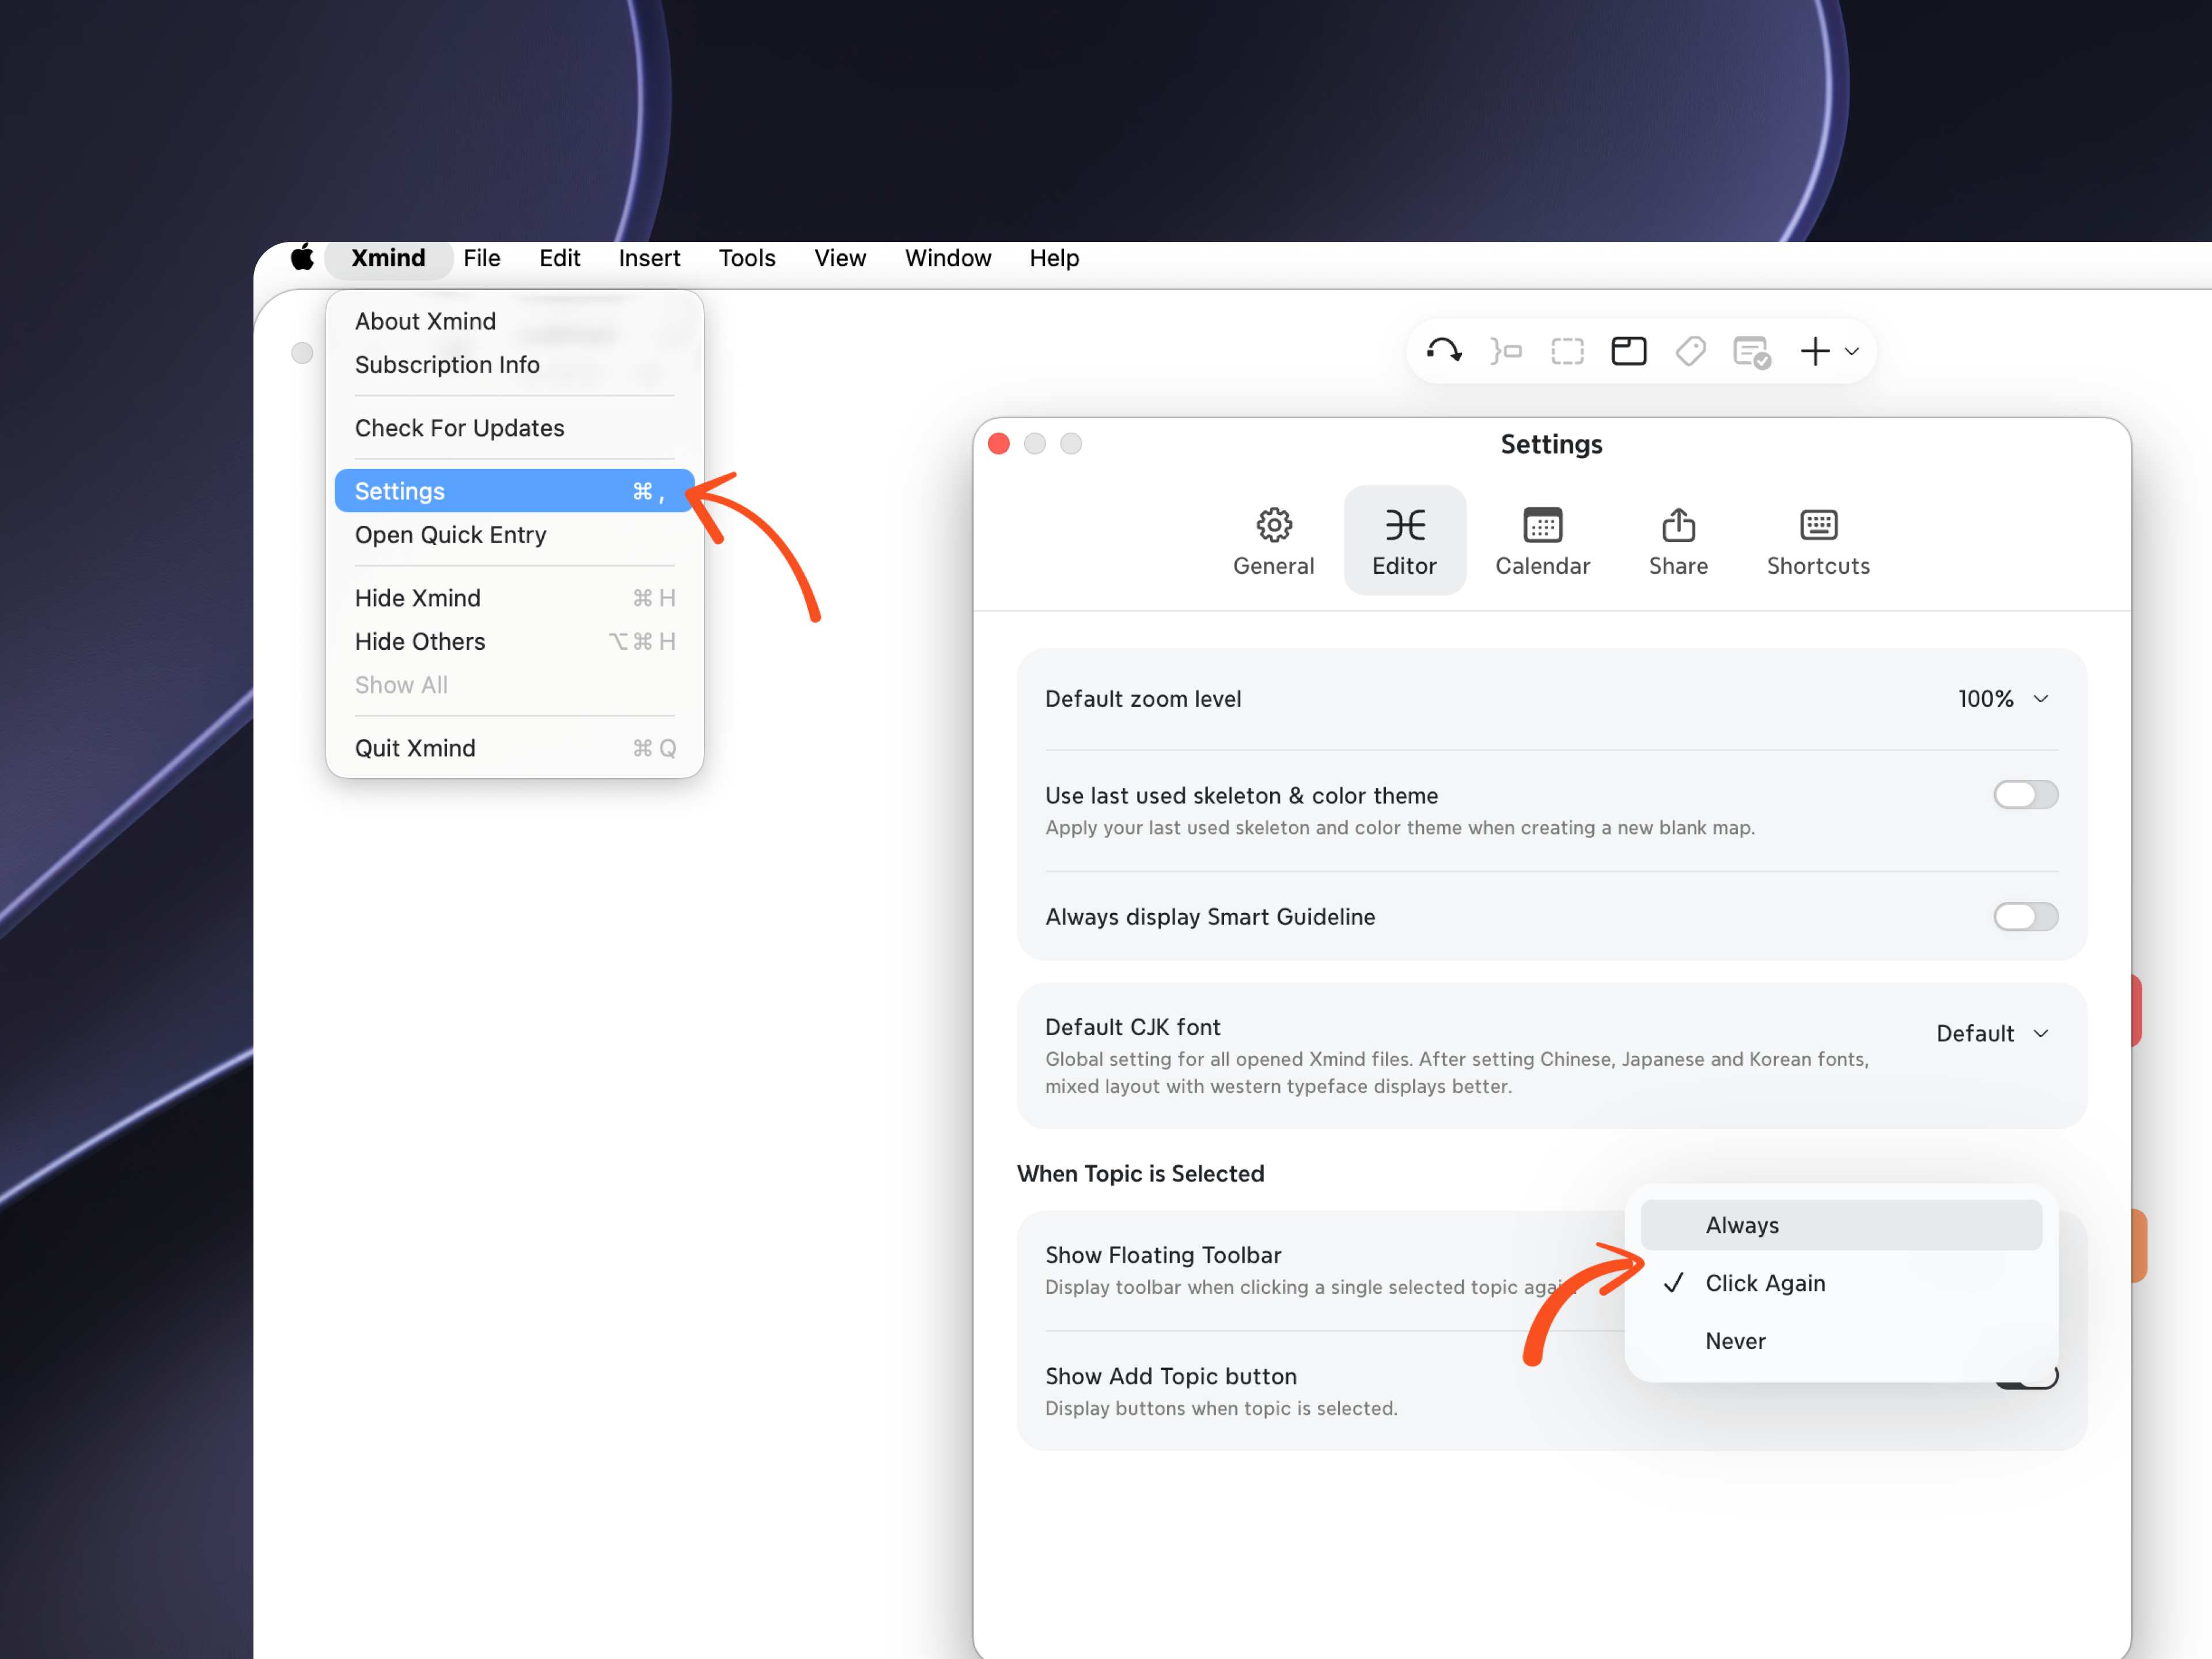Click the Boundary dashed-rectangle toolbar icon
The width and height of the screenshot is (2212, 1659).
pyautogui.click(x=1567, y=351)
